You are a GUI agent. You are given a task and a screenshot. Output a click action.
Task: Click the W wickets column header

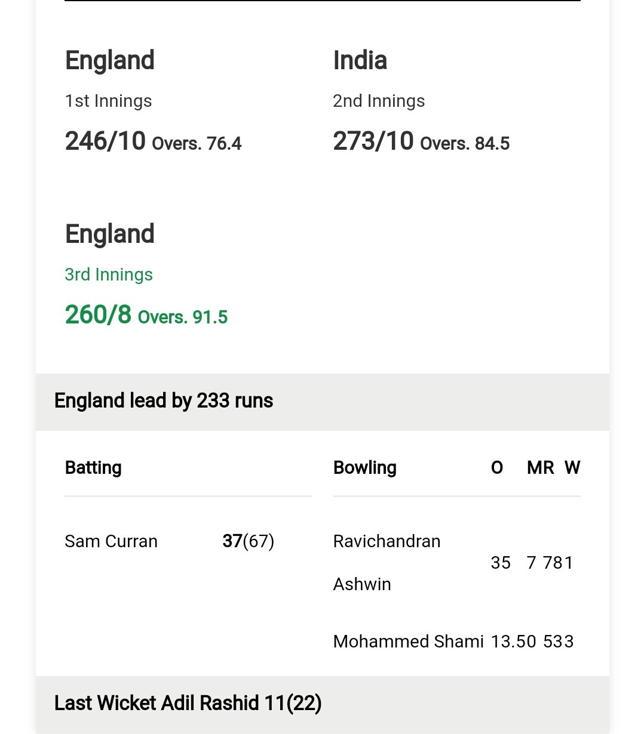coord(572,468)
